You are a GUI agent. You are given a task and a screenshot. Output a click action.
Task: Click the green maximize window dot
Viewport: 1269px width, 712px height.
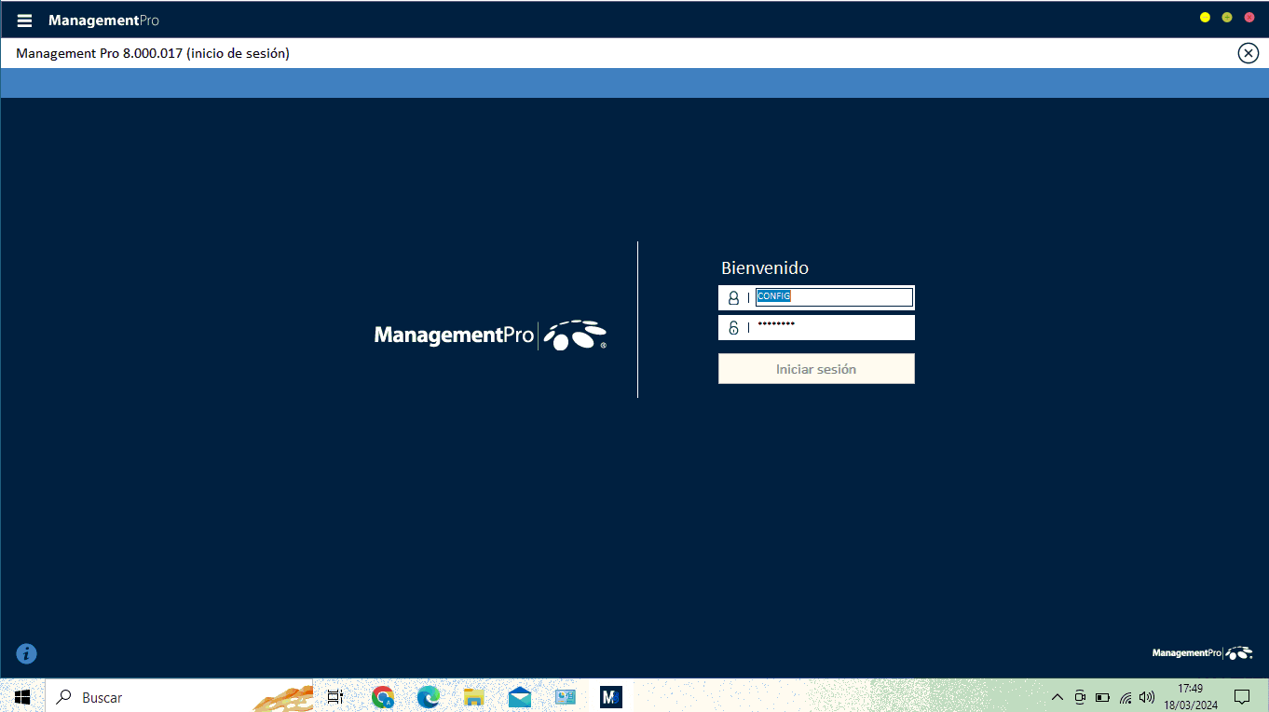(1227, 18)
